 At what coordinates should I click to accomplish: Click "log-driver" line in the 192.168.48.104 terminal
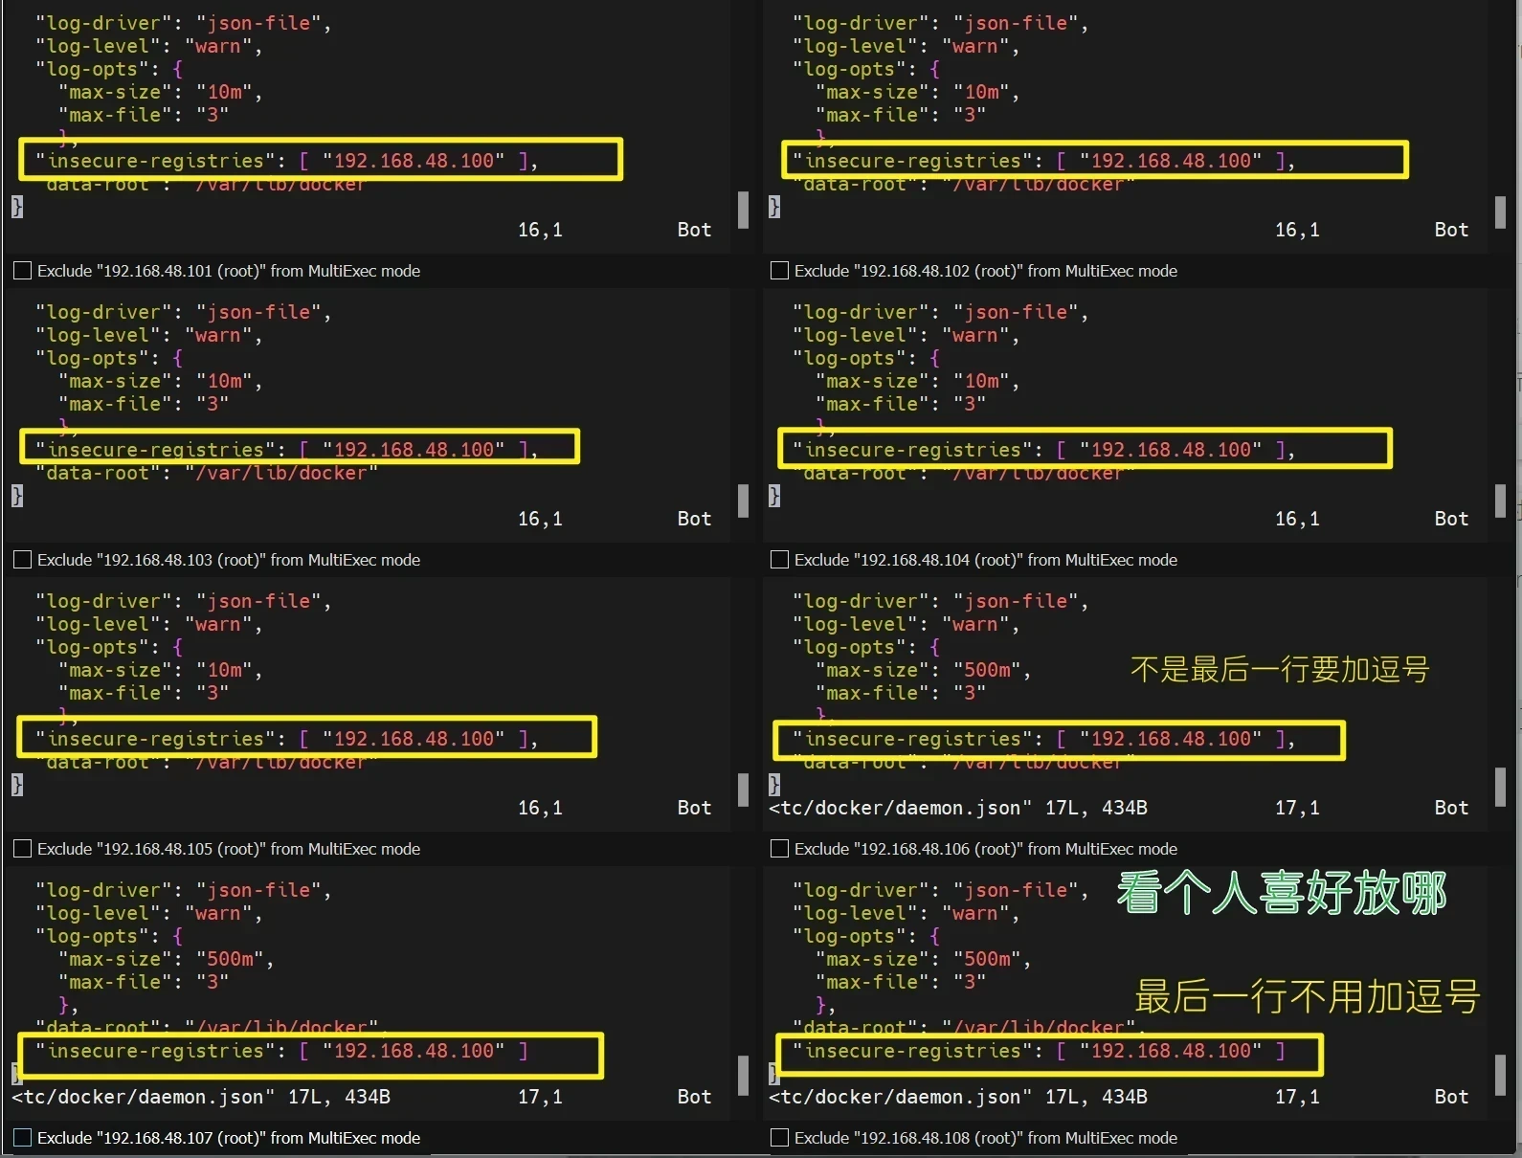tap(939, 312)
